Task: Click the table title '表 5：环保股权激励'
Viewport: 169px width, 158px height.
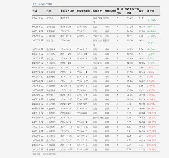Action: [42, 4]
